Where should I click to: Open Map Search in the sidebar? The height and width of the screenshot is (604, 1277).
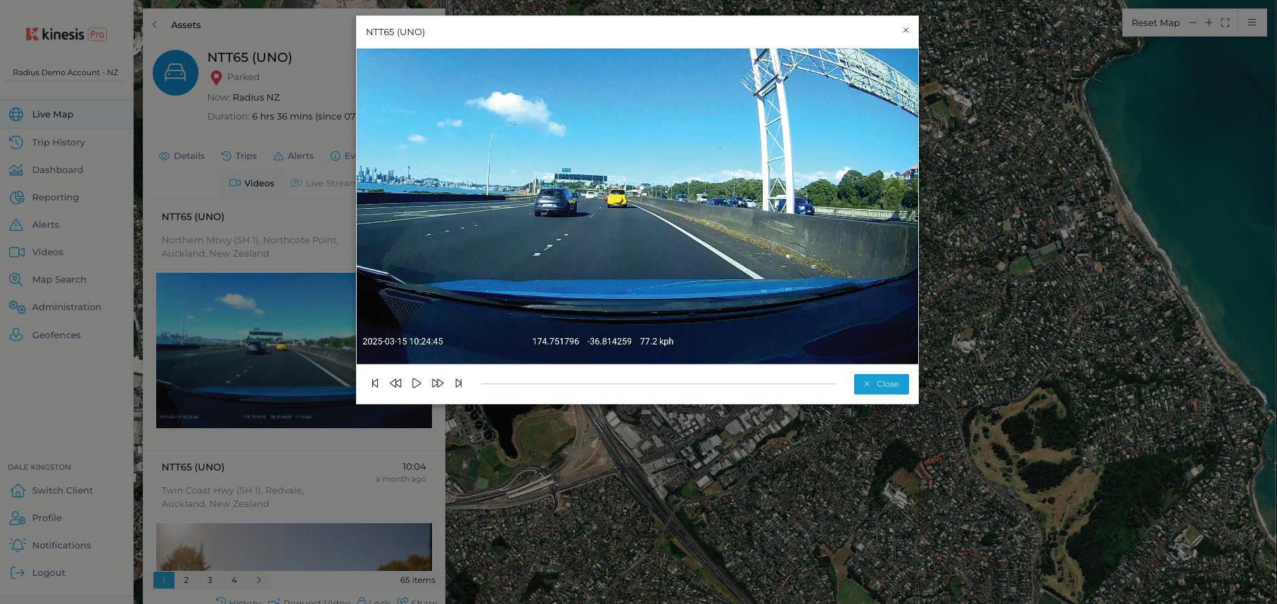(59, 279)
